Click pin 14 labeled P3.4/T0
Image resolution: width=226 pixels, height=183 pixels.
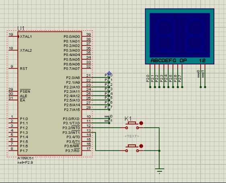click(x=86, y=137)
